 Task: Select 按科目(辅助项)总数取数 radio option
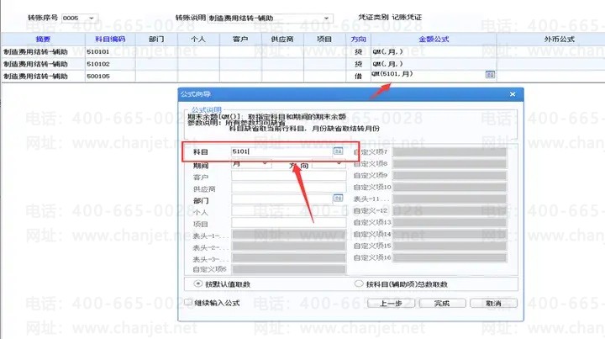[359, 283]
